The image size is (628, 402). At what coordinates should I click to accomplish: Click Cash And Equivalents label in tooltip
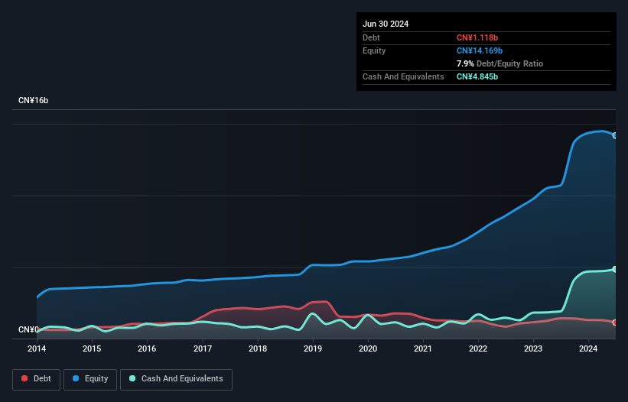pyautogui.click(x=403, y=76)
